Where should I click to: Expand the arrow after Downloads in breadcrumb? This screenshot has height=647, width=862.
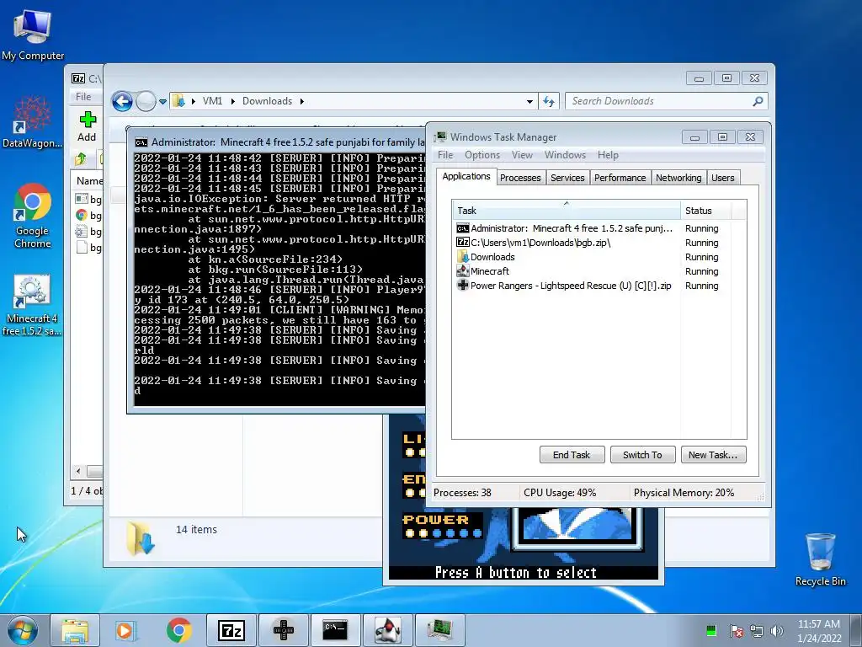[x=302, y=101]
